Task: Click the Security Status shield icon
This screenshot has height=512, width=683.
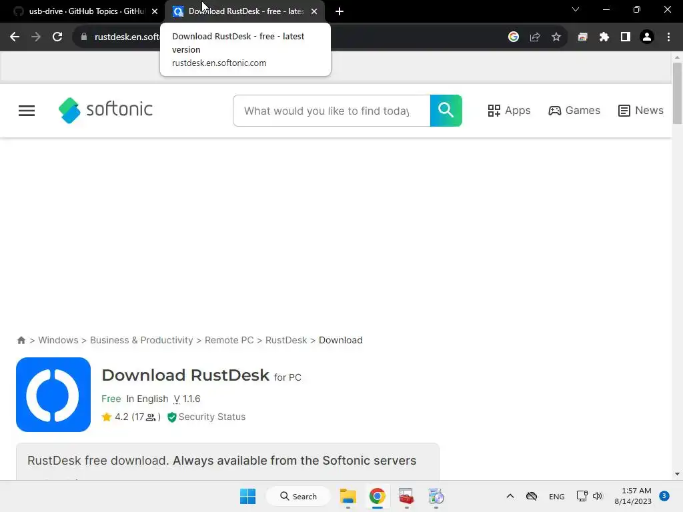Action: [x=171, y=417]
